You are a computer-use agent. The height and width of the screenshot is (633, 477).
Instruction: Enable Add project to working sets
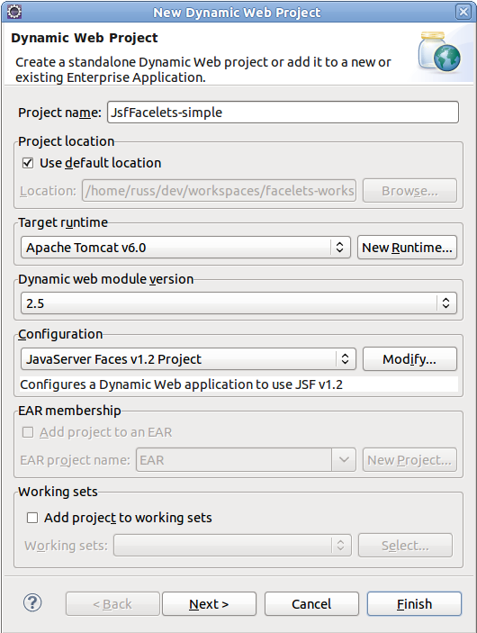tap(32, 518)
